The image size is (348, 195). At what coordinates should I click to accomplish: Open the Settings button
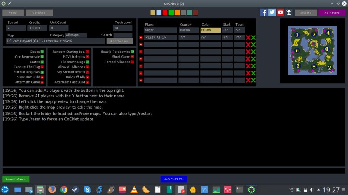point(39,13)
